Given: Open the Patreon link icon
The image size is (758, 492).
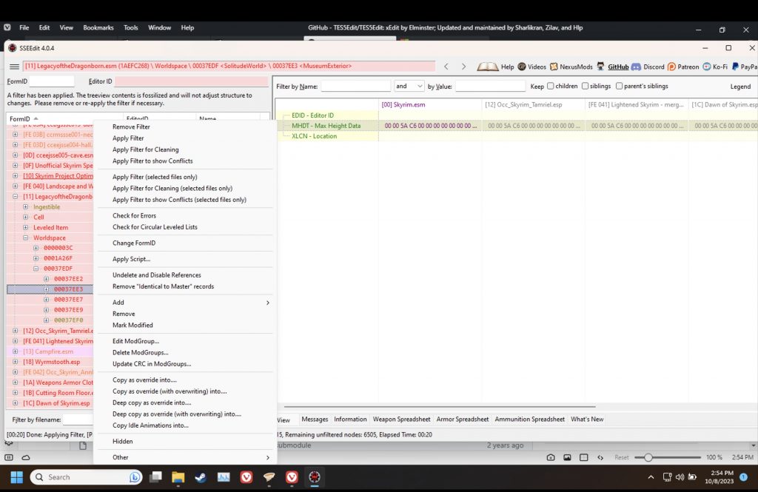Looking at the screenshot, I should tap(671, 67).
